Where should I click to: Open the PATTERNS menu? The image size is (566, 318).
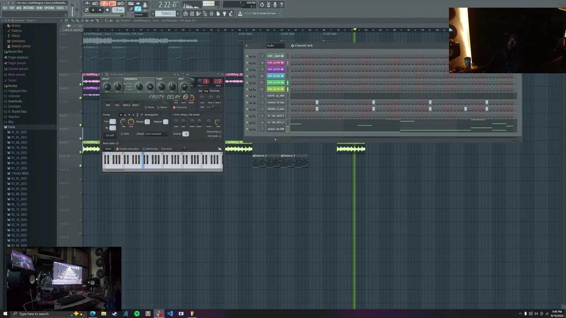29,8
